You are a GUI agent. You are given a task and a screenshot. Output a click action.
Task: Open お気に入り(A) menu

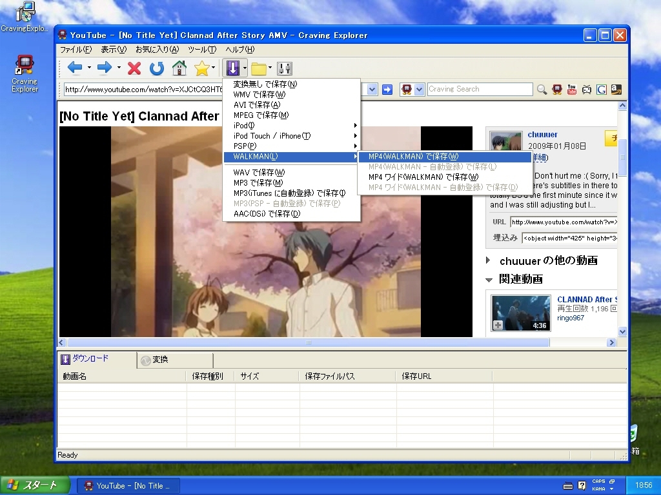pos(157,50)
